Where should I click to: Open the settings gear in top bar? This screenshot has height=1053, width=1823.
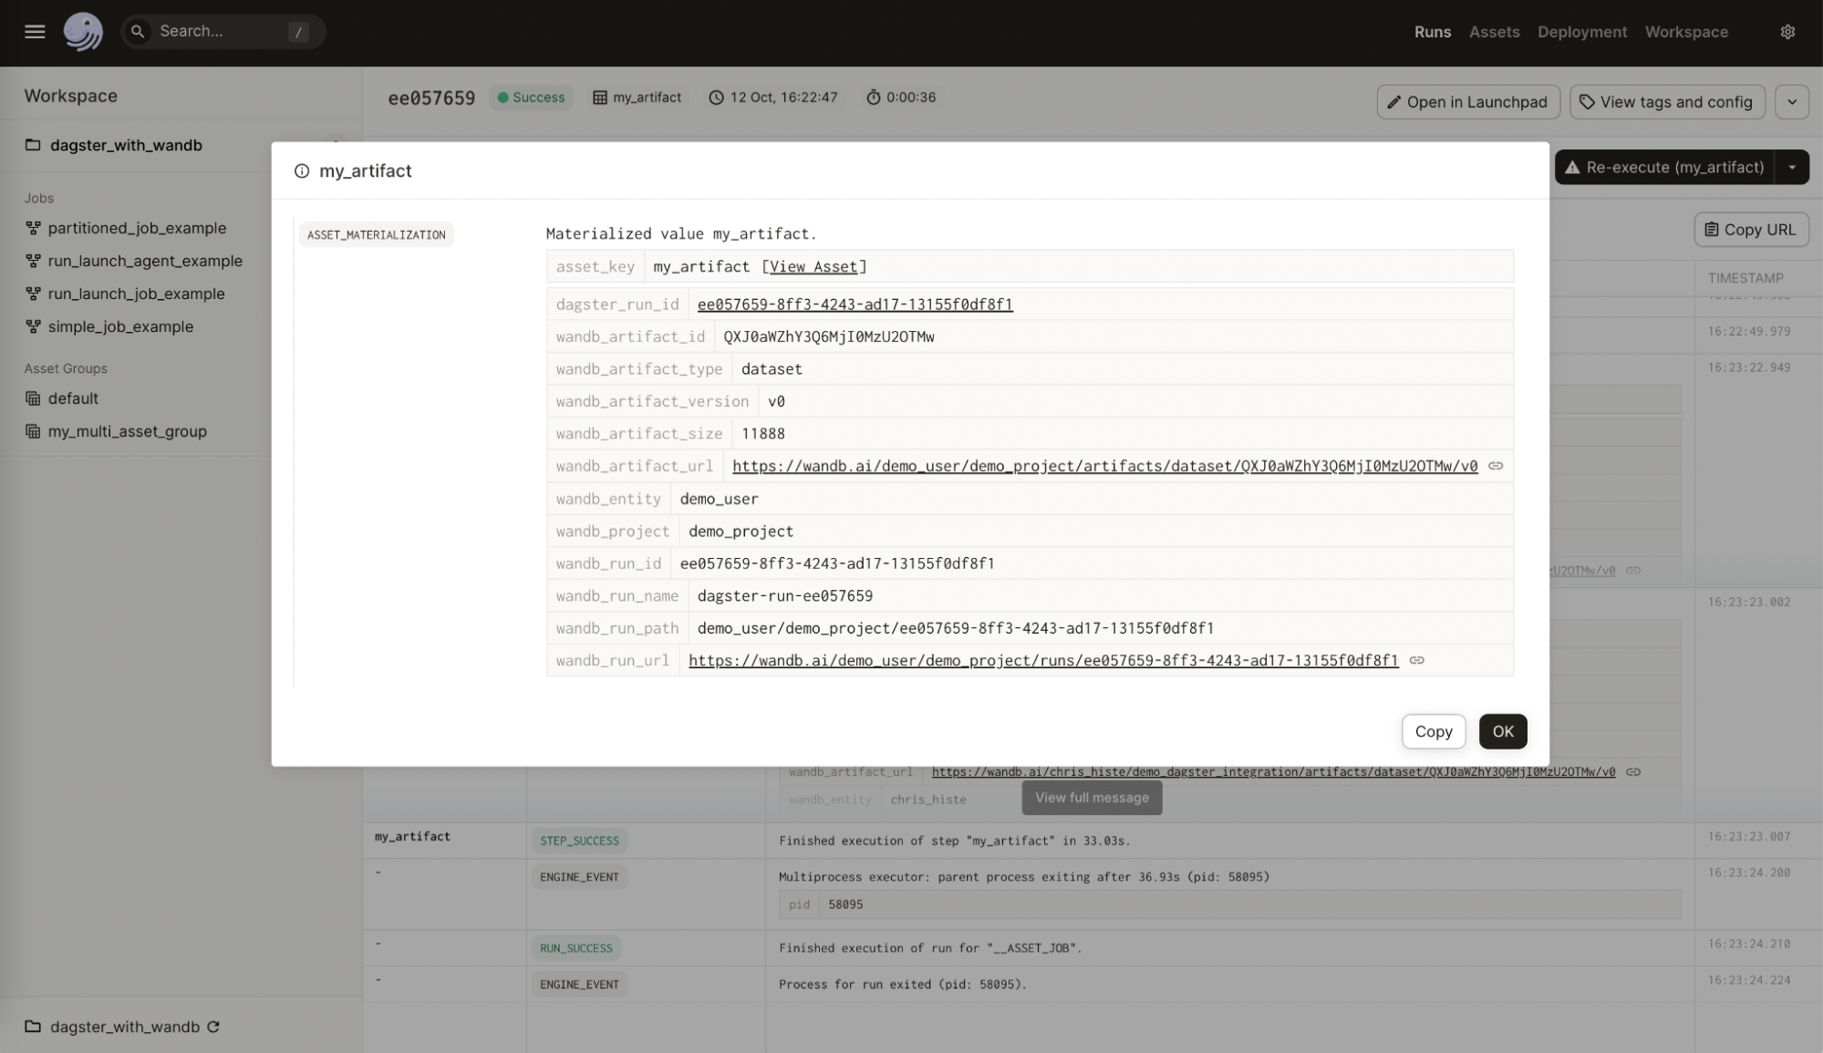(x=1788, y=31)
